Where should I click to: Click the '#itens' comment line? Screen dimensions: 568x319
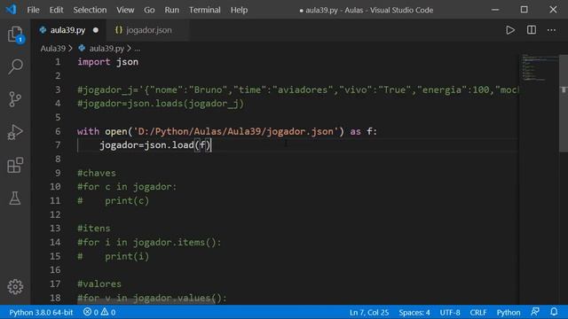coord(93,229)
